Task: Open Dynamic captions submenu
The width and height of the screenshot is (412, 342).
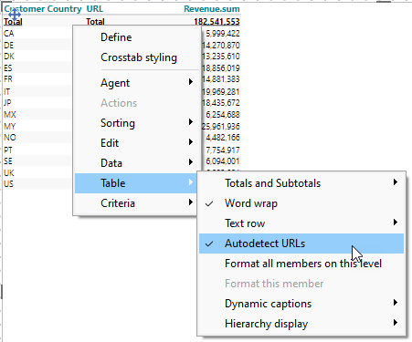Action: click(x=301, y=304)
